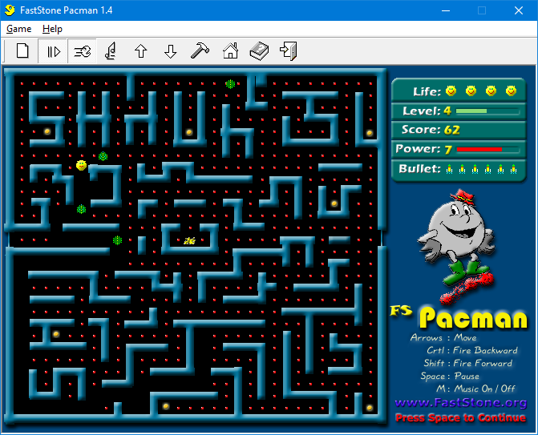The height and width of the screenshot is (435, 538).
Task: Minimize the FastStone Pacman window
Action: pyautogui.click(x=446, y=10)
